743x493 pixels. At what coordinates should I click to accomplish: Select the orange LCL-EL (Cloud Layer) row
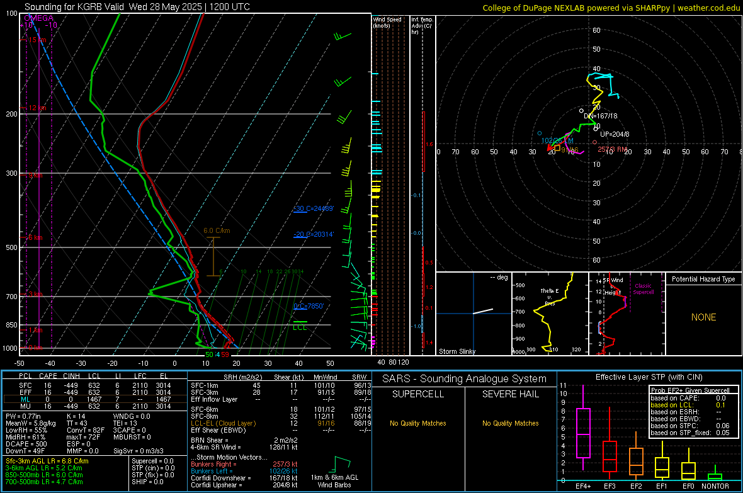click(x=281, y=423)
